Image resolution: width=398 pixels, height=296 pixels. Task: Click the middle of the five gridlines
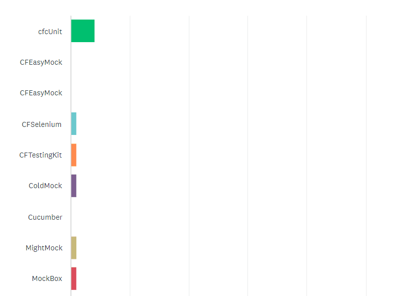pyautogui.click(x=247, y=156)
